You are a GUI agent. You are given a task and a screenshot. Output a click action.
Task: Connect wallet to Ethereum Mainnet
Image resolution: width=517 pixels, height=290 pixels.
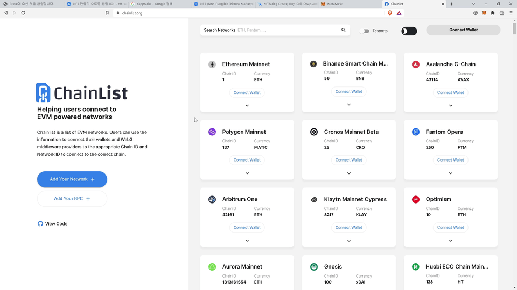247,93
